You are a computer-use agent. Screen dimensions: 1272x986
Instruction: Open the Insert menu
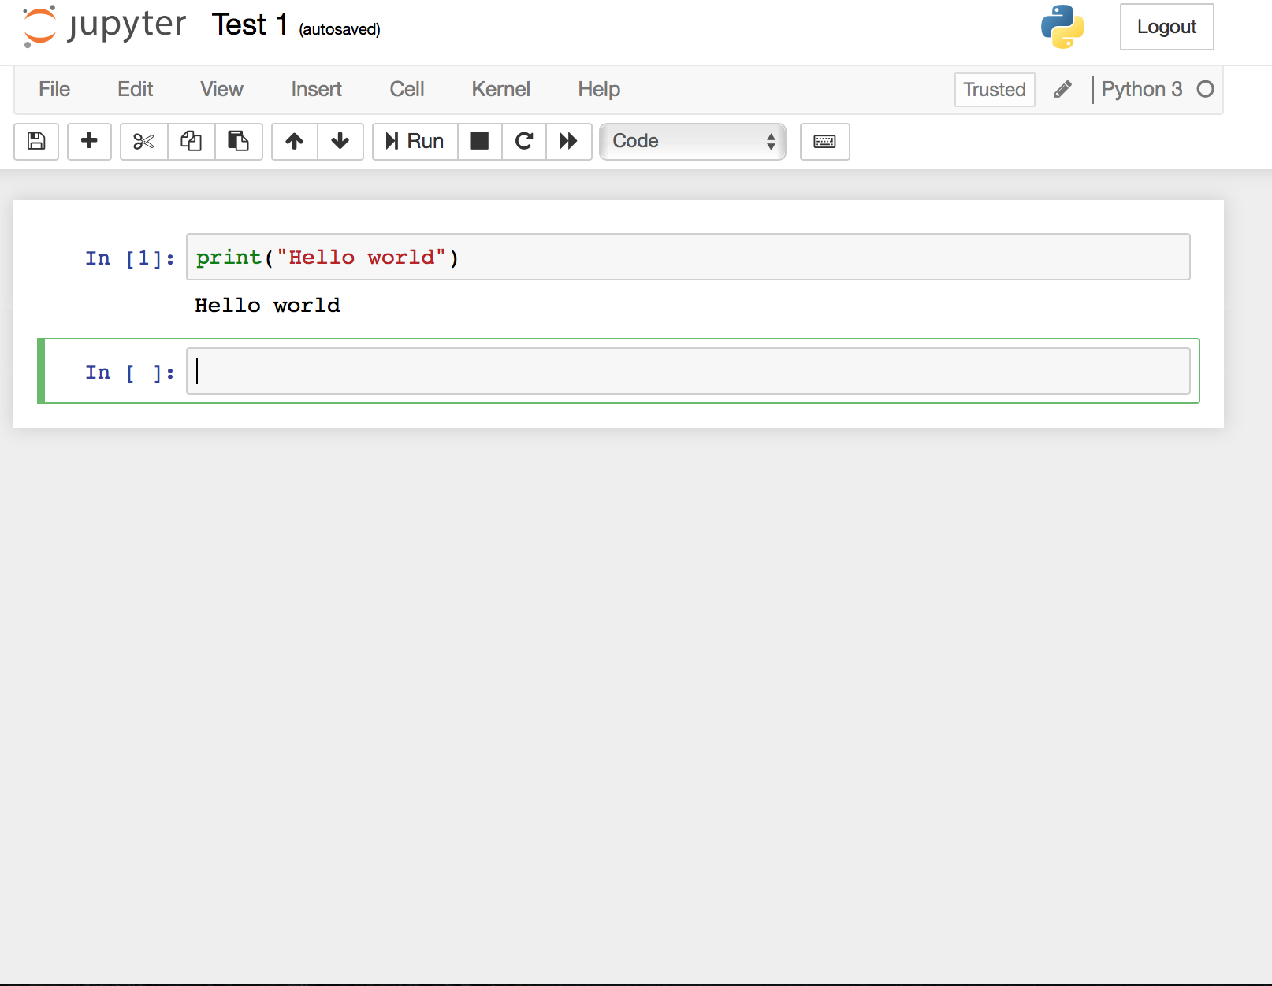[316, 89]
